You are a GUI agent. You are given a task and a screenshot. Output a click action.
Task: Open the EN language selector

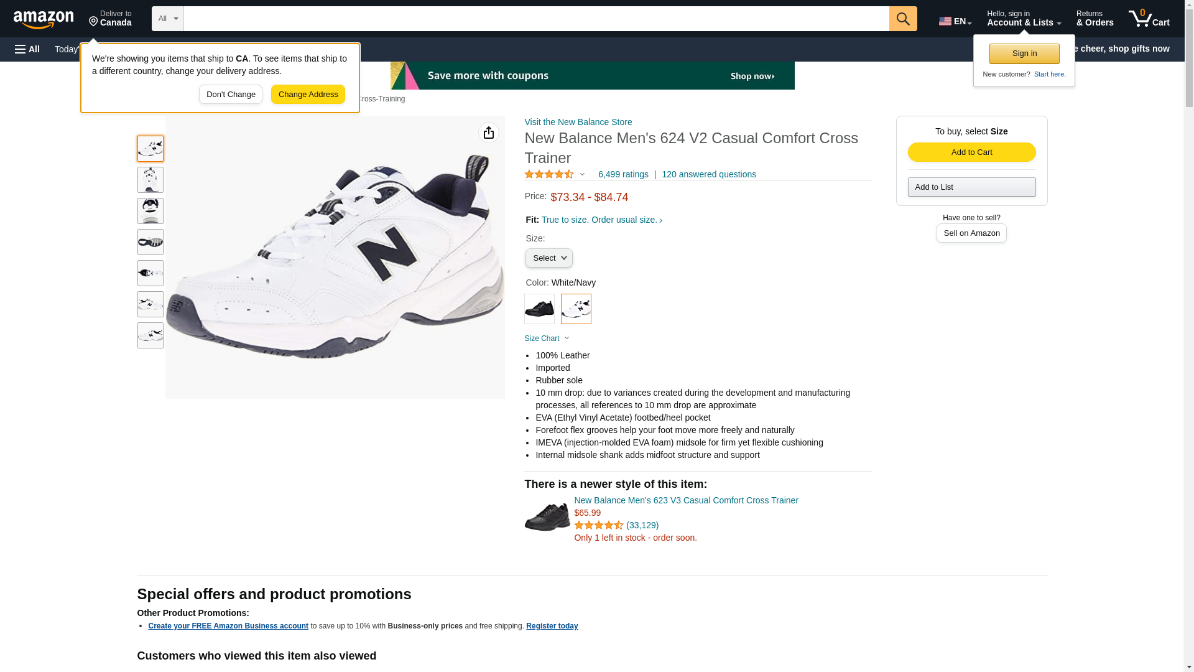955,21
